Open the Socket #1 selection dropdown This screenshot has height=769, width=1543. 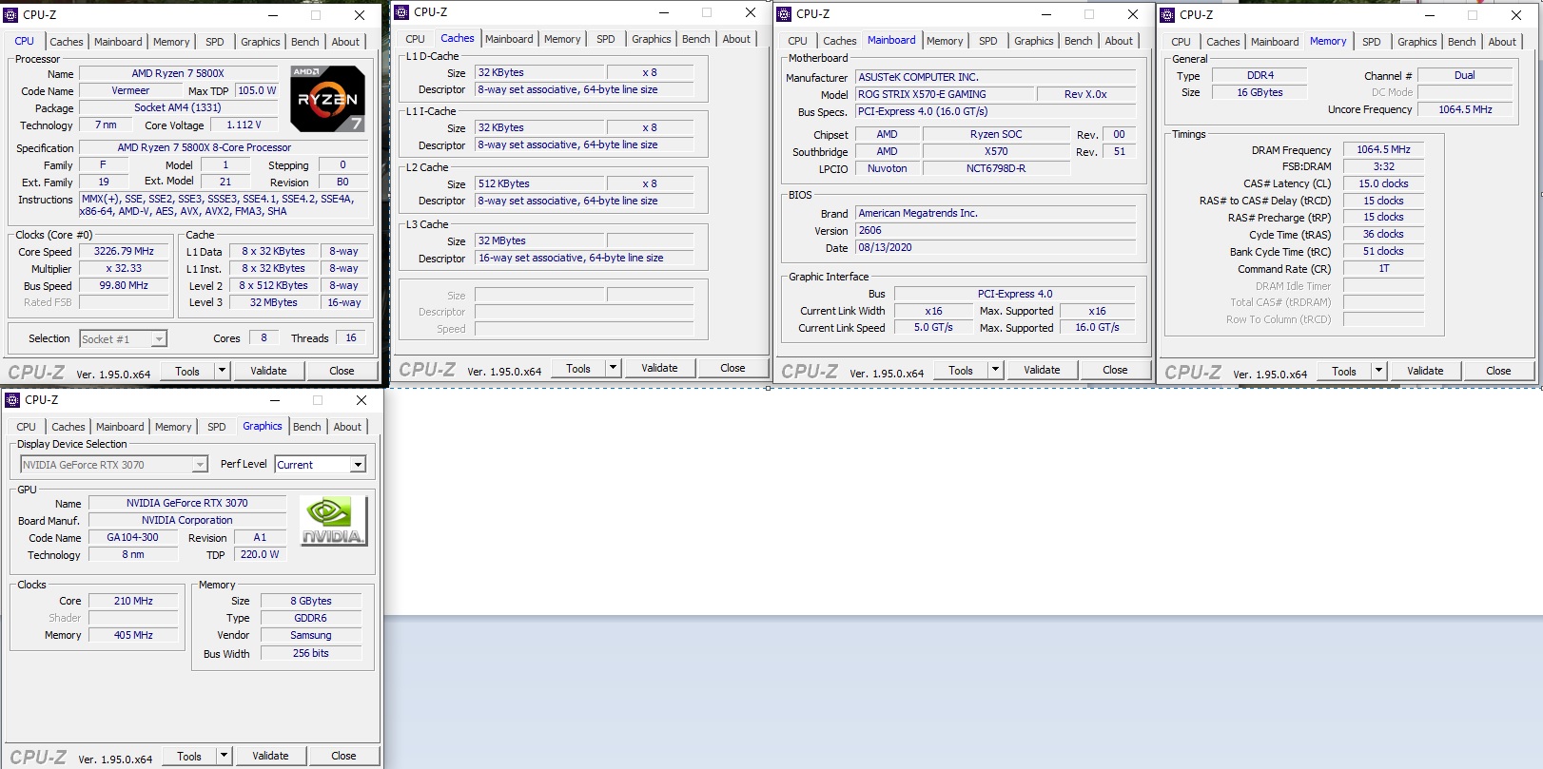[x=159, y=339]
